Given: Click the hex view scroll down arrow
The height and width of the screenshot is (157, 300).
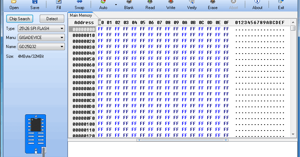Looking at the screenshot, I should click(x=293, y=134).
